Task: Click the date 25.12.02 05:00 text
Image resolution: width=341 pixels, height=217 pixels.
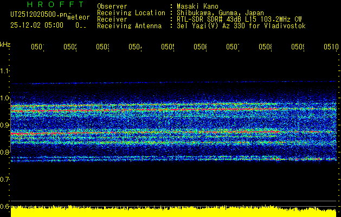Action: tap(37, 25)
